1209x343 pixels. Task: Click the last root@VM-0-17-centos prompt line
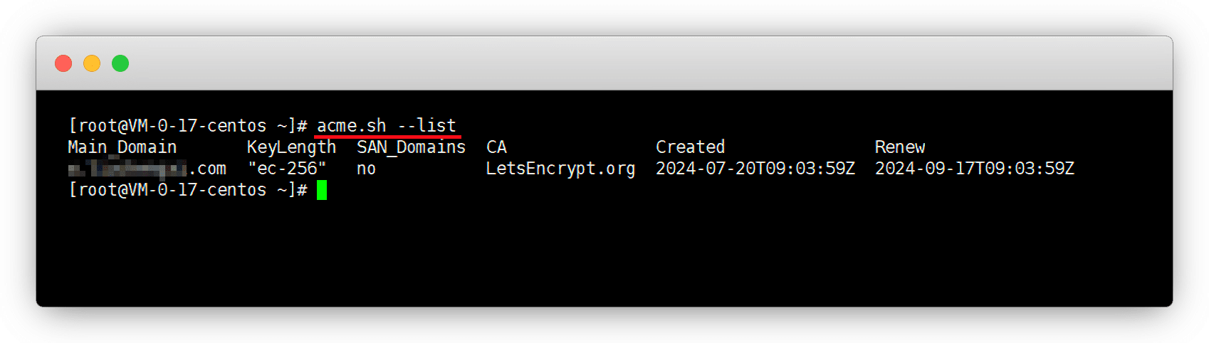188,190
